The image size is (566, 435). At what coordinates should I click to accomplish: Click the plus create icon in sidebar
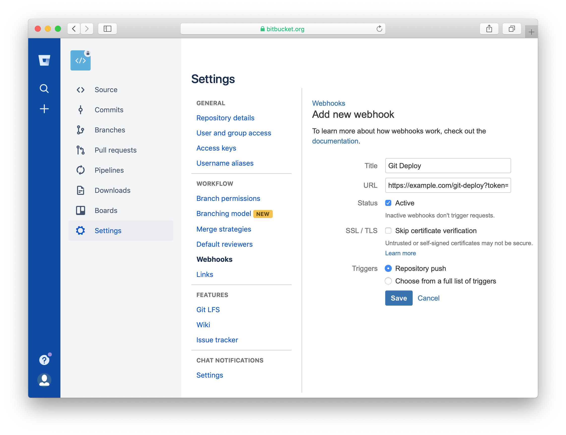click(x=44, y=109)
